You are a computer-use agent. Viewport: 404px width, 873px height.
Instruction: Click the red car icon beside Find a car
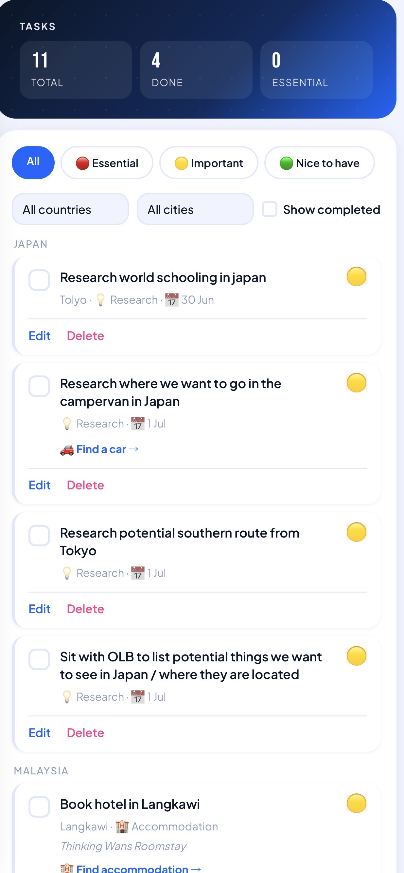(x=67, y=450)
